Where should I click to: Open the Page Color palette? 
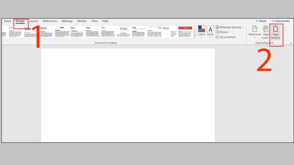(x=266, y=32)
